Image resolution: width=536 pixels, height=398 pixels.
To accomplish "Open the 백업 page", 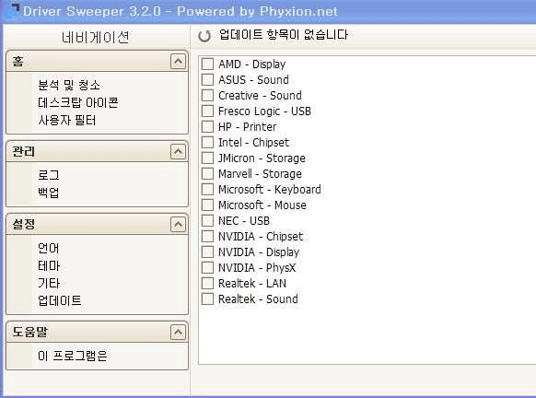I will tap(49, 193).
